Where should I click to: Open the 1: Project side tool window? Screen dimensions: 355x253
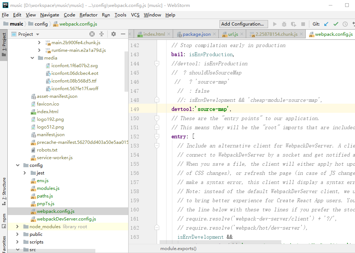point(4,45)
